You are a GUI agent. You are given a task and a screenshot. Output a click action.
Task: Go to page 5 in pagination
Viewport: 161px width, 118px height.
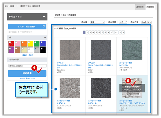(96, 32)
